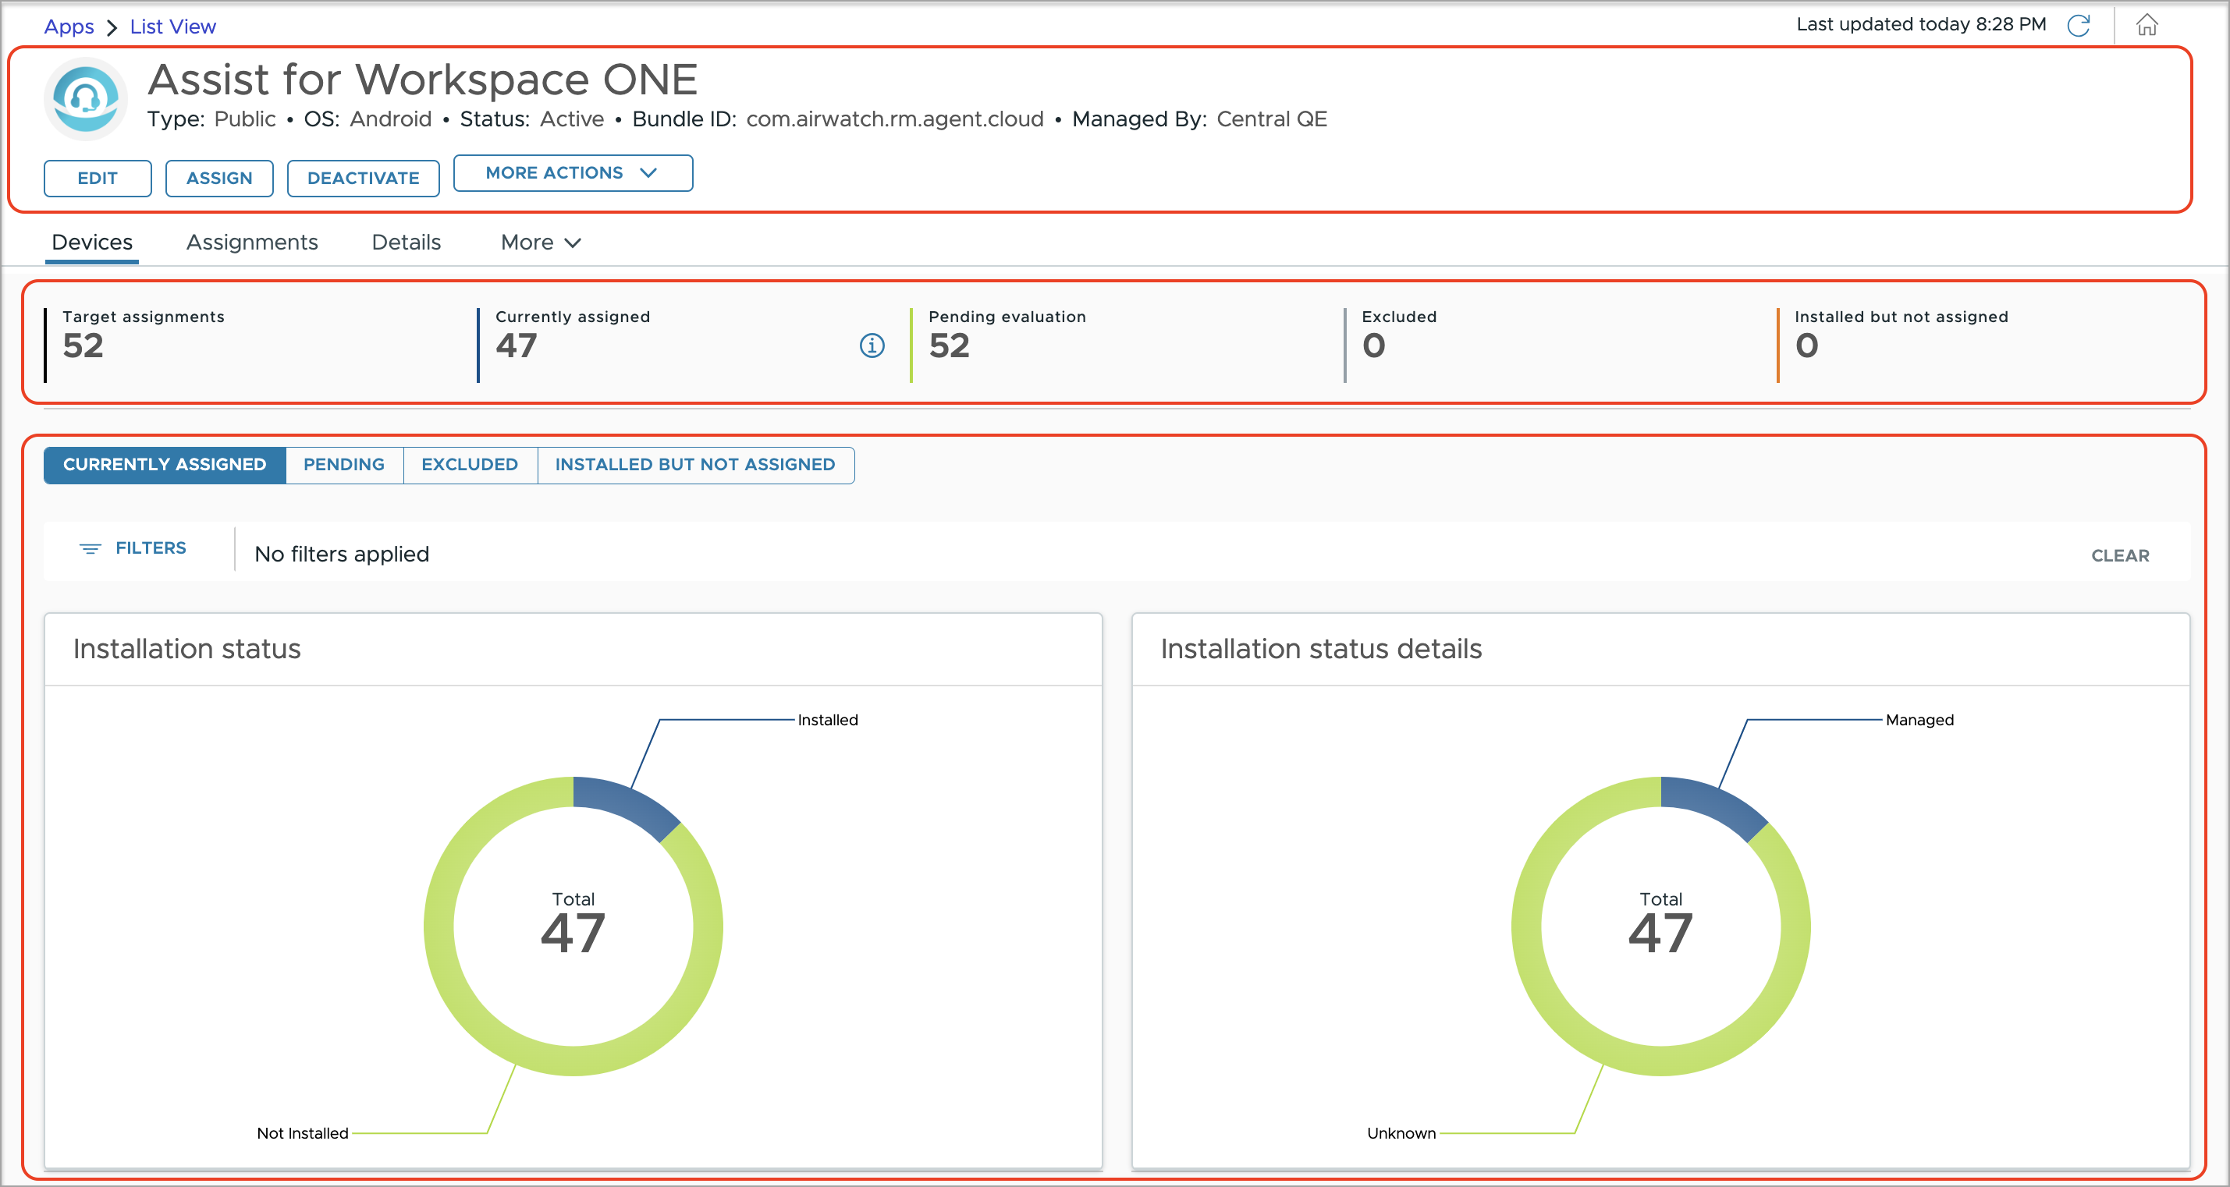The width and height of the screenshot is (2230, 1187).
Task: Open the Assignments tab
Action: (x=252, y=243)
